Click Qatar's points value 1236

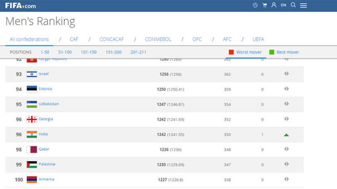point(164,150)
